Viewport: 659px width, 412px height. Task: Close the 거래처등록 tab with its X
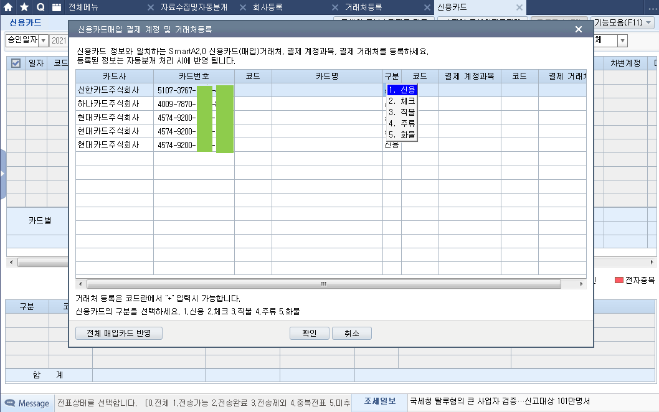(x=427, y=7)
